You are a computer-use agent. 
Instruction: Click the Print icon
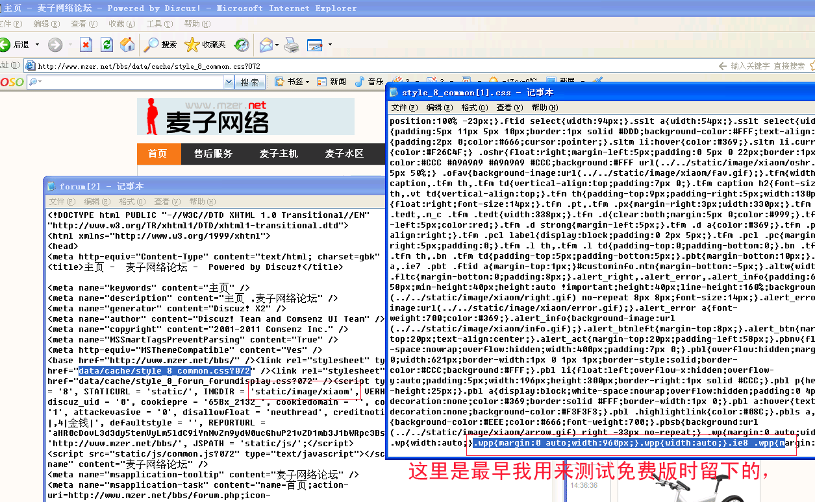(292, 45)
